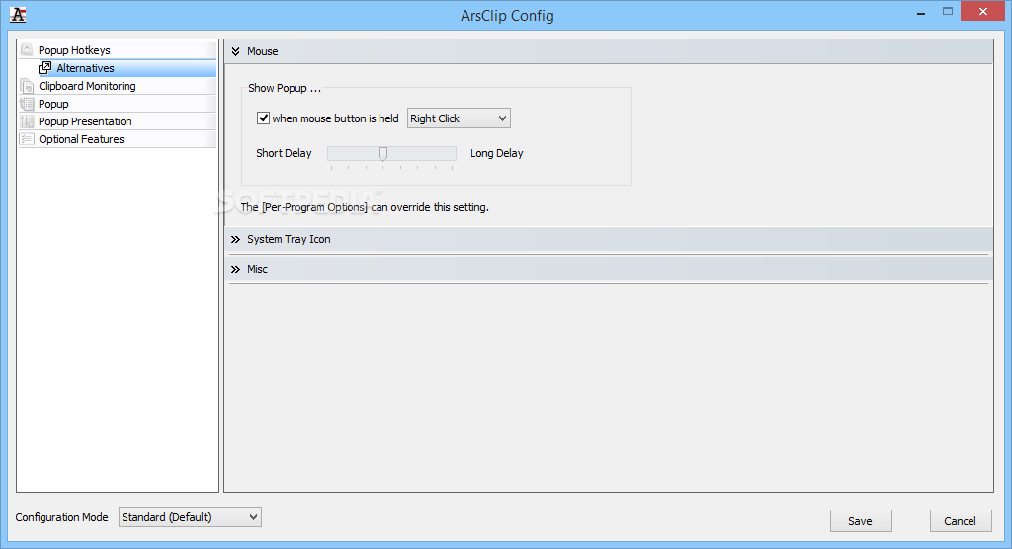Expand the System Tray Icon section

point(235,239)
